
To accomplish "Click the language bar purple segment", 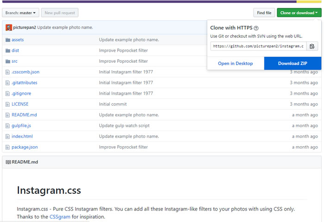I will [x=150, y=2].
